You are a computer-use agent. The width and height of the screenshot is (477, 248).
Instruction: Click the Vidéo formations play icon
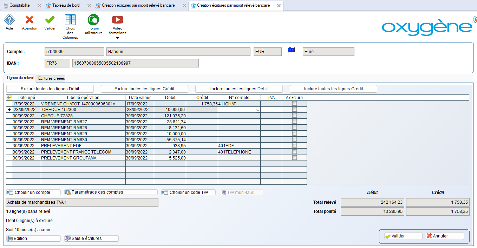[x=117, y=20]
